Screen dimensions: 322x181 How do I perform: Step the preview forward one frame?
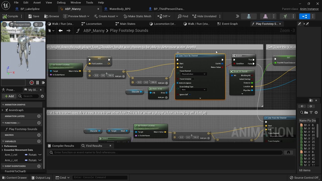click(x=43, y=82)
